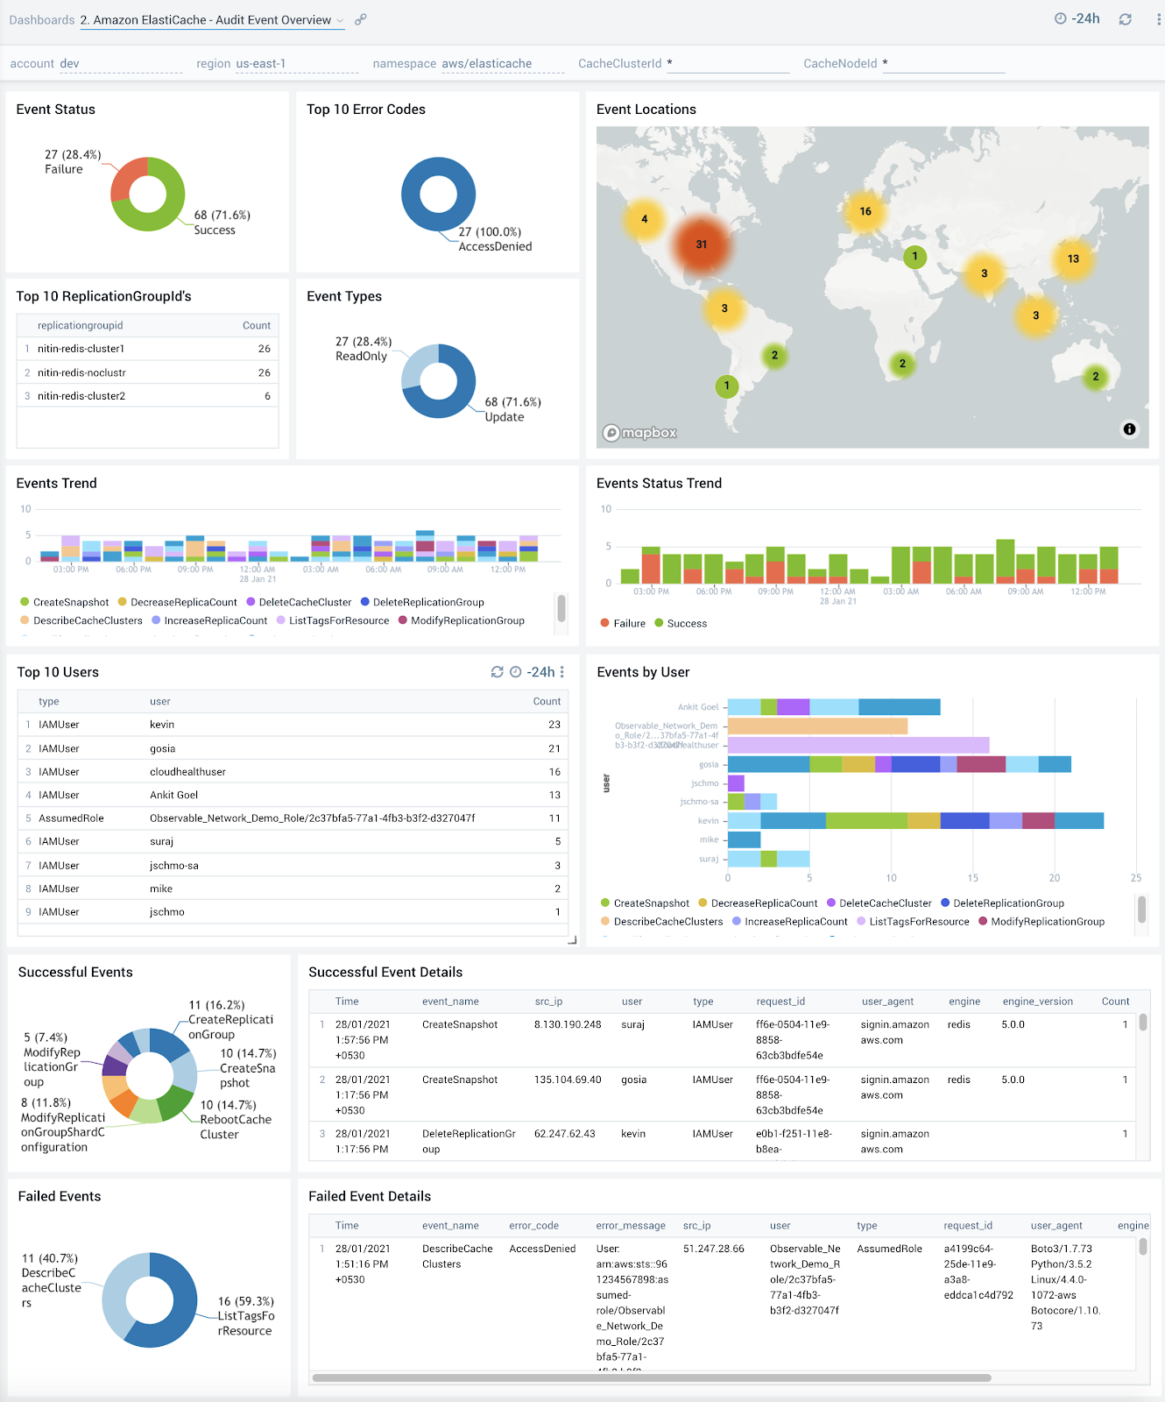The image size is (1165, 1402).
Task: Click the map cluster showing 31 events
Action: 701,244
